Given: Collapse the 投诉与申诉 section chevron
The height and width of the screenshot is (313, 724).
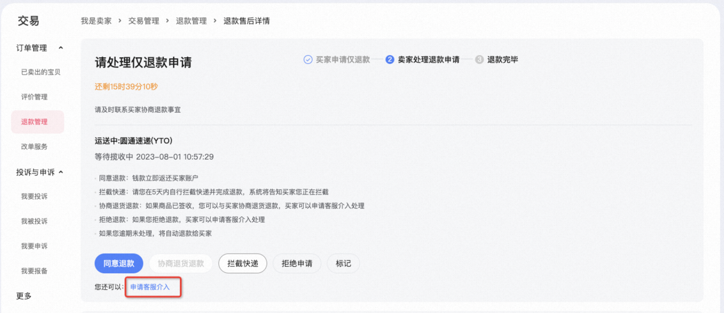Looking at the screenshot, I should [x=61, y=172].
